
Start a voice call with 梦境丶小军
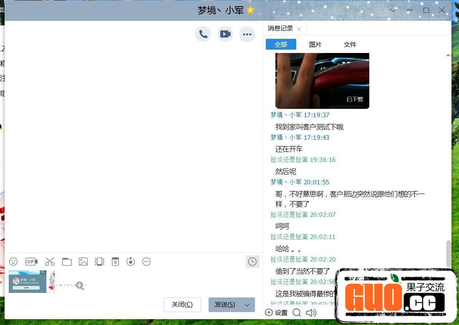click(203, 34)
